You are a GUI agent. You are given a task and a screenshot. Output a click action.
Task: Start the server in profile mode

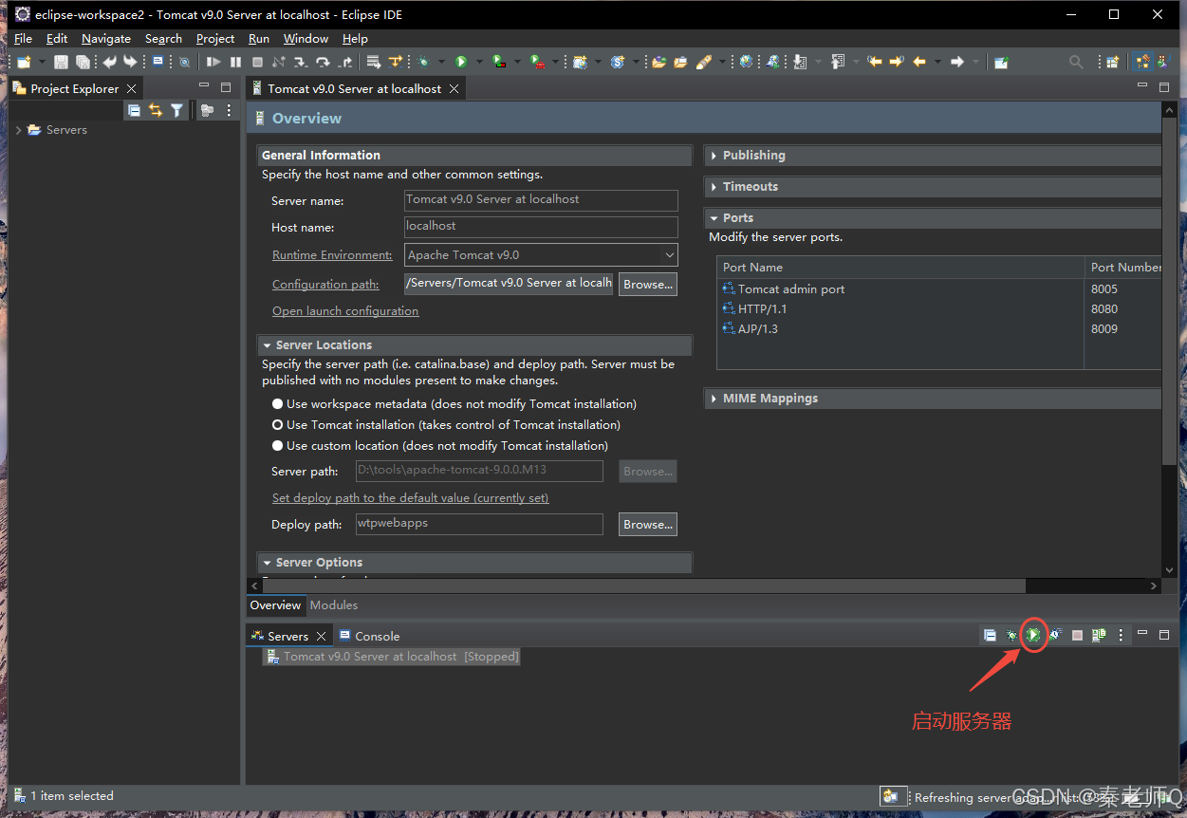[1055, 635]
